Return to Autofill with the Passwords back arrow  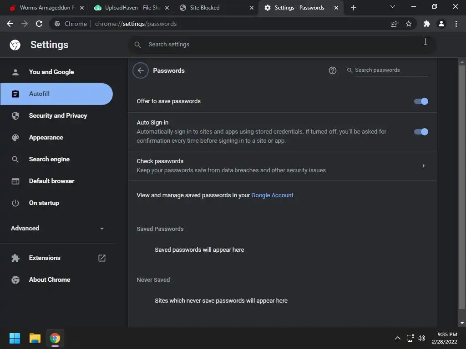[x=141, y=70]
